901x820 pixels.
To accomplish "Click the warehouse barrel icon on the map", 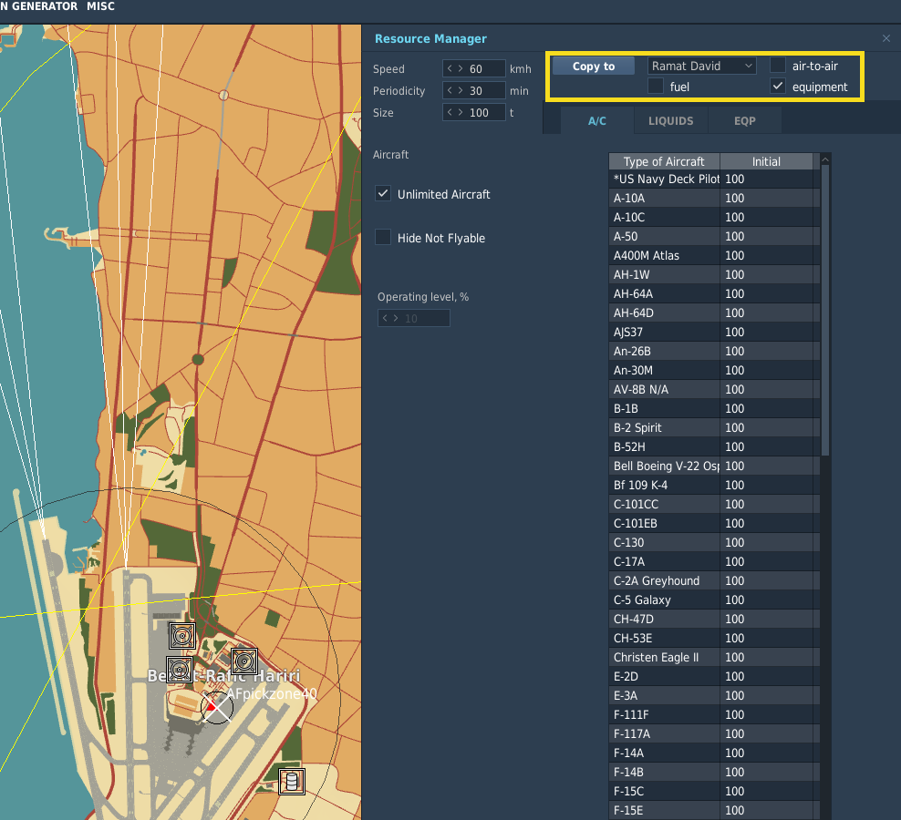I will tap(291, 781).
